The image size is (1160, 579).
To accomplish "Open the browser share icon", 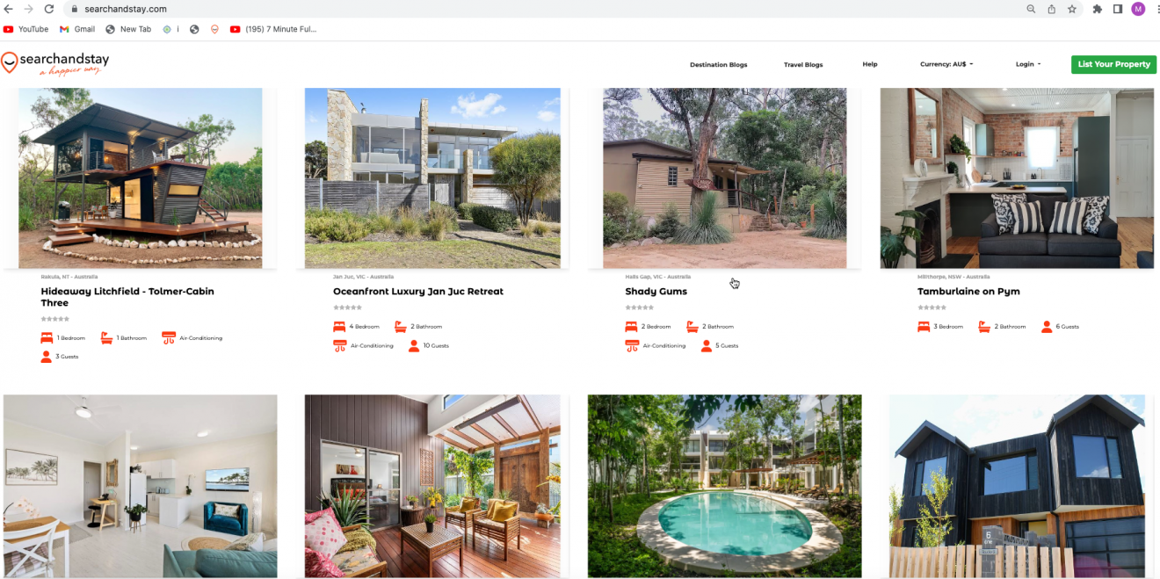I will click(1052, 9).
